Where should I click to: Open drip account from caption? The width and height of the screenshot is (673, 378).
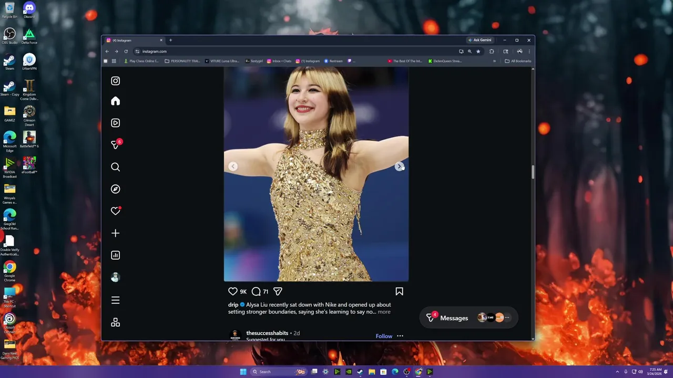click(x=233, y=304)
